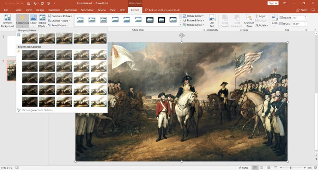
Task: Collapse the Corrections dropdown button
Action: (22, 21)
